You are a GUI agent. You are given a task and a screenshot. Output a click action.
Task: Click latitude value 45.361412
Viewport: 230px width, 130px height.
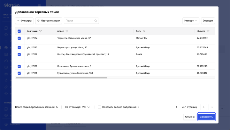click(202, 73)
